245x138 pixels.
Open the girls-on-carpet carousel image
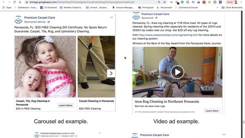coord(45,67)
